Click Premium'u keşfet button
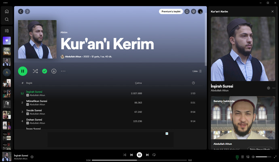279x162 pixels. (171, 12)
